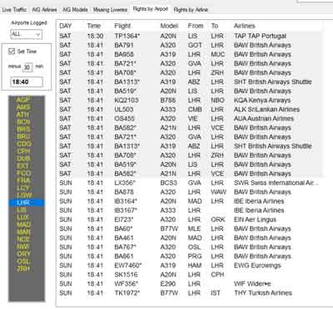
Task: Click the Time column header
Action: point(94,26)
